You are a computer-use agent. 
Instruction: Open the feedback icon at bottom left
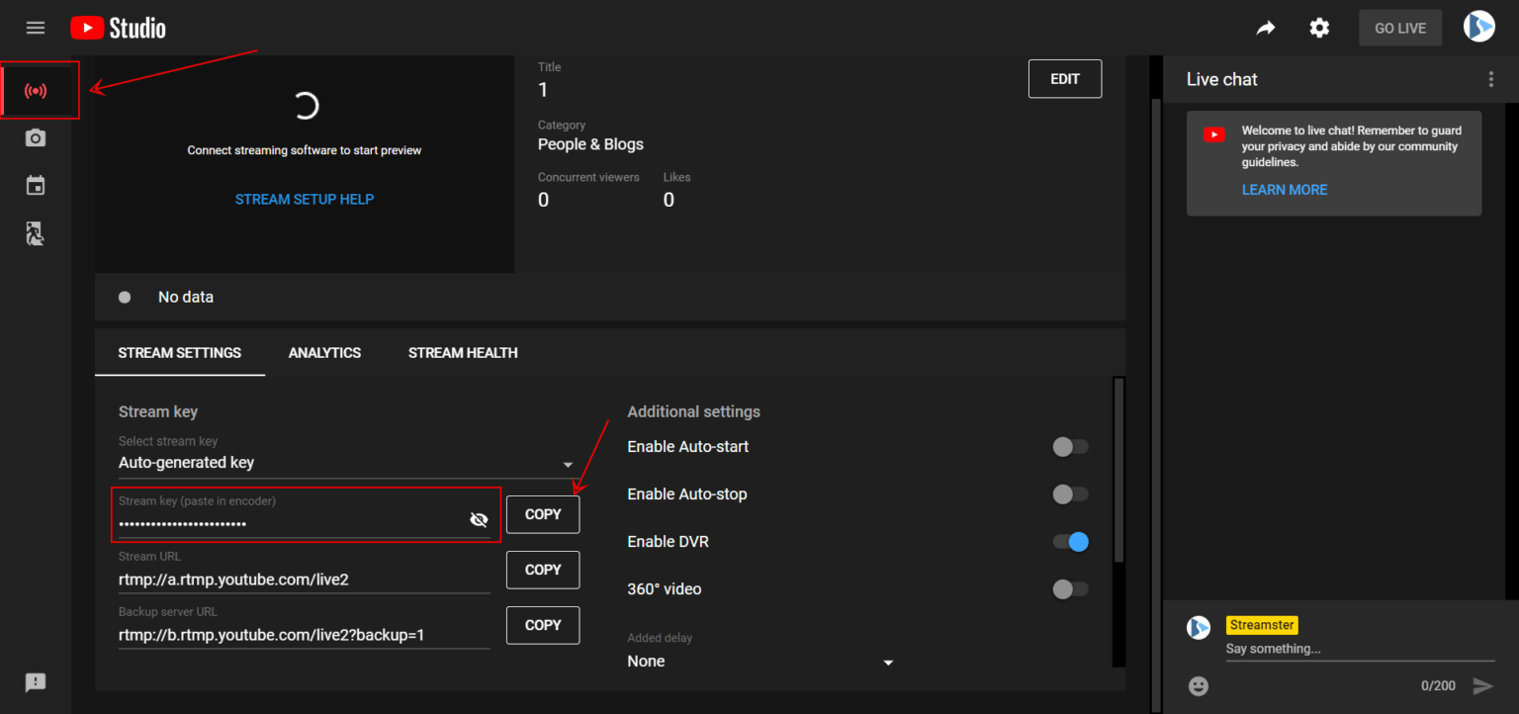36,682
